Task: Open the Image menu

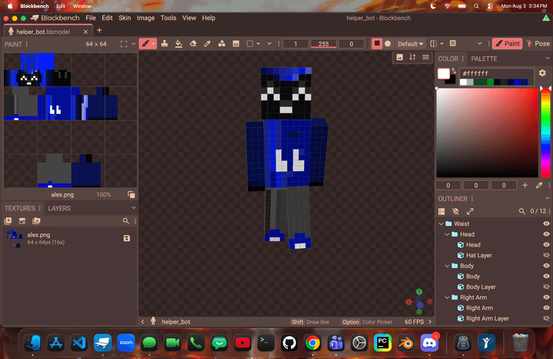Action: click(x=146, y=18)
